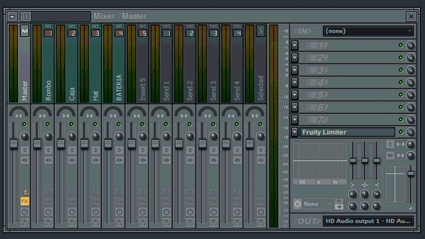Image resolution: width=425 pixels, height=239 pixels.
Task: Open the HD Audio output 1 dropdown
Action: [368, 221]
